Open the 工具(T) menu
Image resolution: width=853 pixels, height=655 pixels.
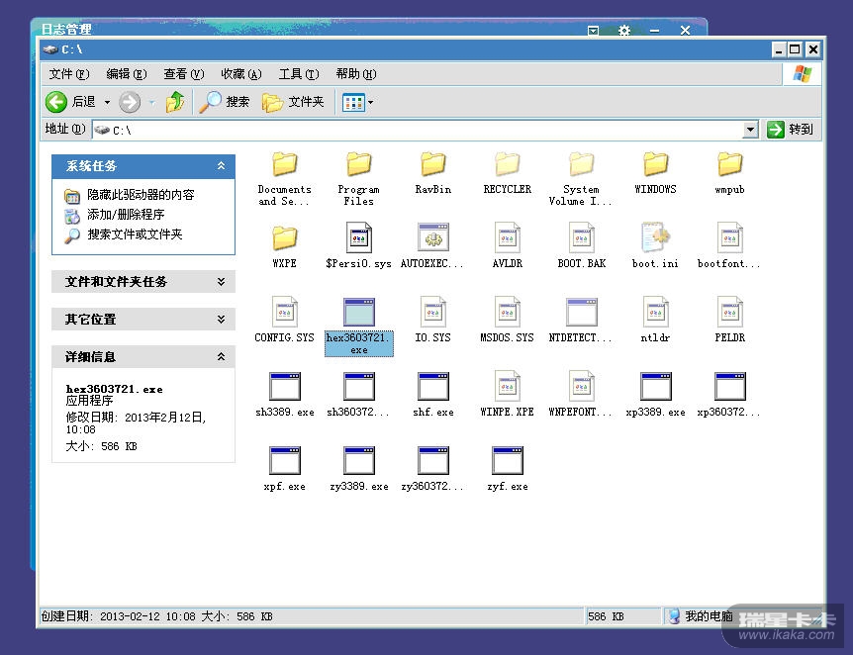298,74
